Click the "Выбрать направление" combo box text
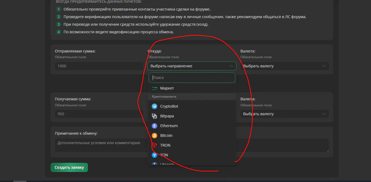 pos(171,66)
